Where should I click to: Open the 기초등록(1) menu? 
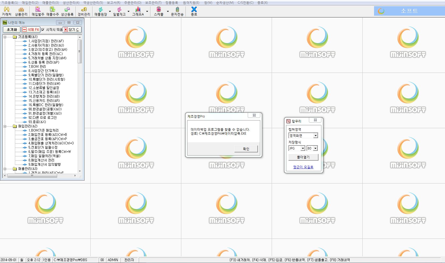[10, 3]
